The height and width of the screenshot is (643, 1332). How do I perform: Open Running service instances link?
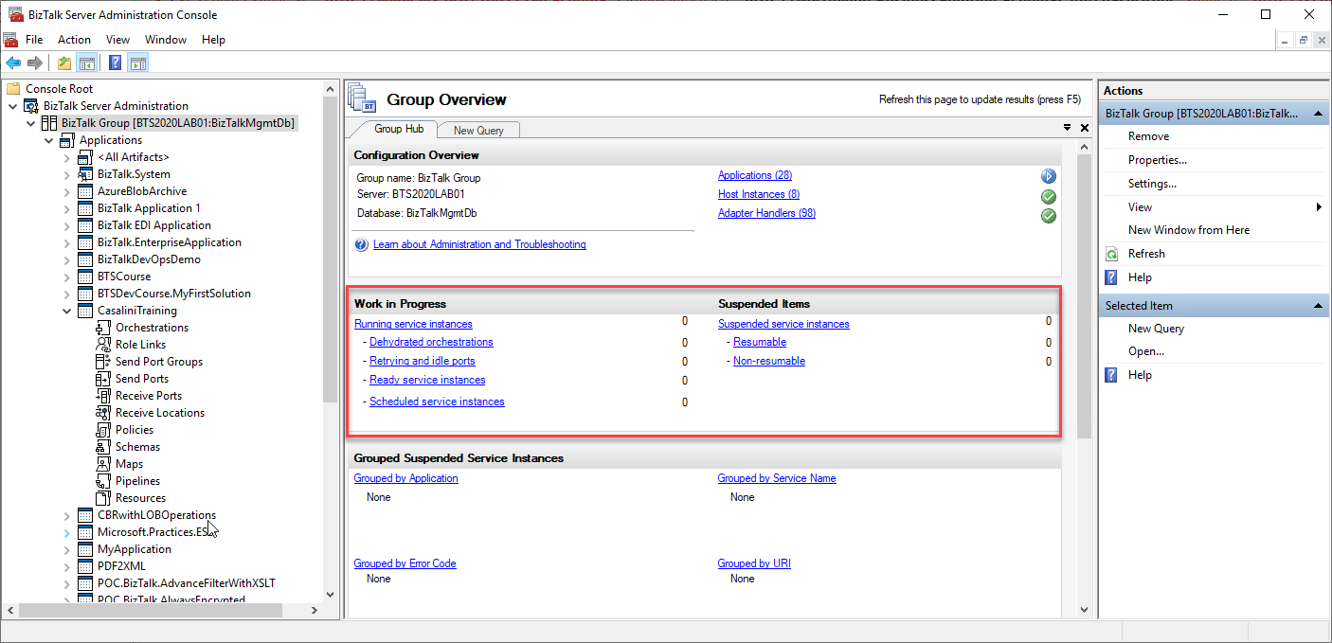[x=413, y=324]
